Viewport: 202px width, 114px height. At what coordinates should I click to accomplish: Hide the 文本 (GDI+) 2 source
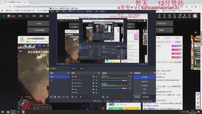[93, 83]
